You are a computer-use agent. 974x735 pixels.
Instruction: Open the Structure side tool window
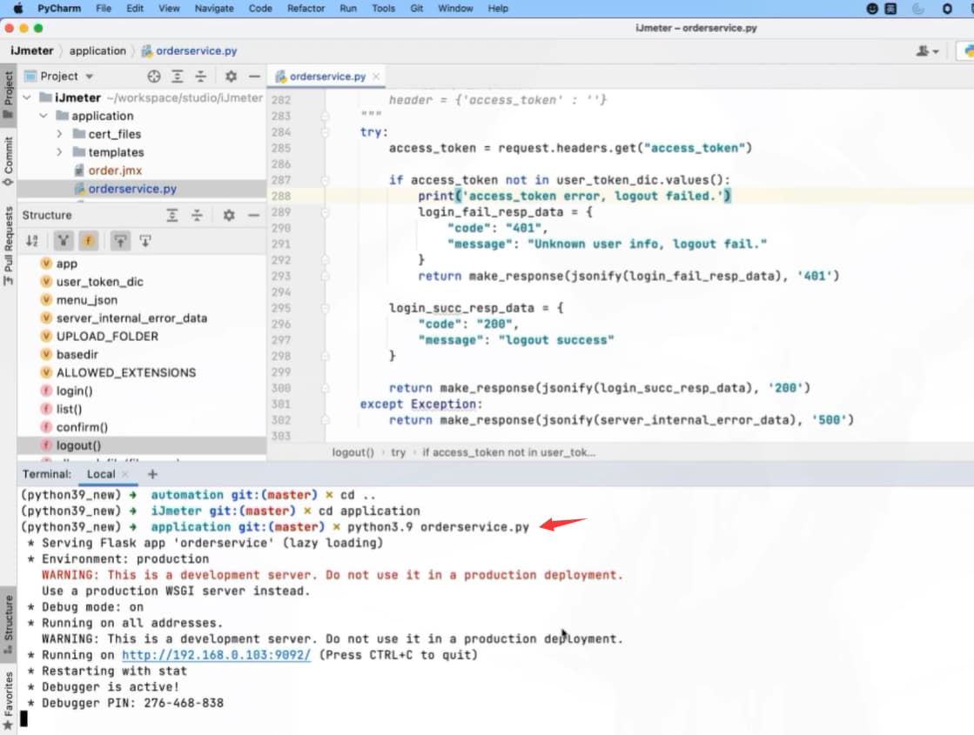[8, 624]
